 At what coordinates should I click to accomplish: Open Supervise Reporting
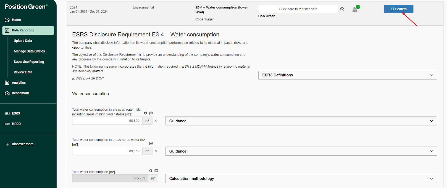pos(29,62)
